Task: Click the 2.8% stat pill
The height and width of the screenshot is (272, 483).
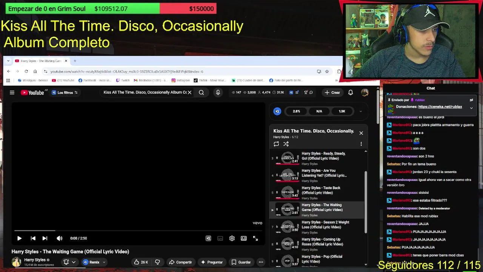Action: (297, 111)
